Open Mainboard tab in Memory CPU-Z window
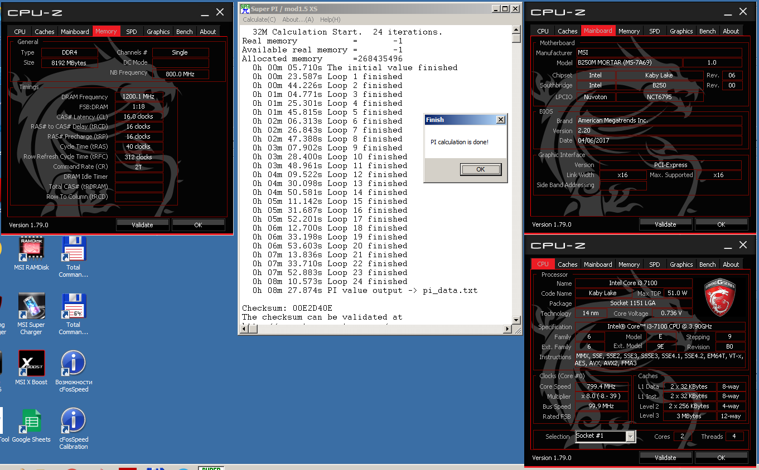The height and width of the screenshot is (470, 759). 75,32
